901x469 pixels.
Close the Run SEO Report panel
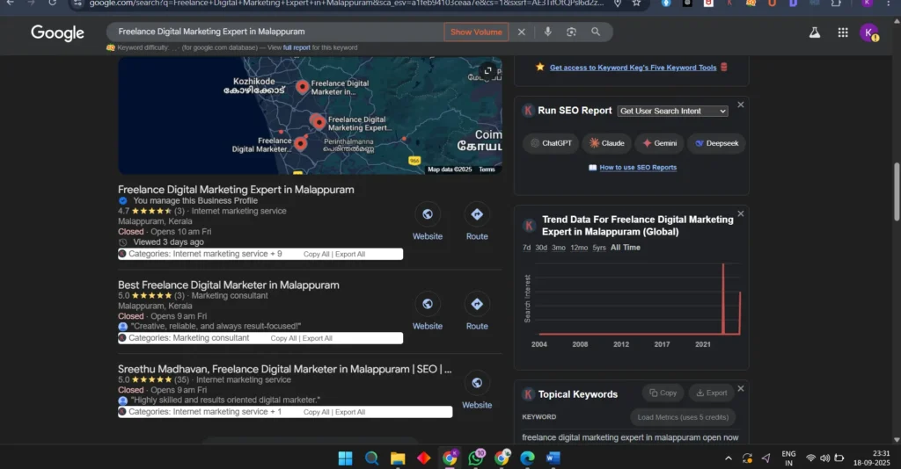[740, 105]
